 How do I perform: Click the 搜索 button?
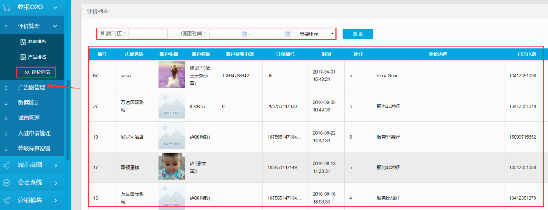358,34
